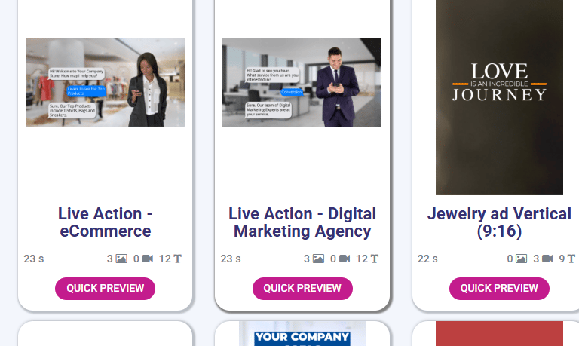Viewport: 579px width, 346px height.
Task: Click text T icon on Digital Marketing card
Action: tap(375, 259)
